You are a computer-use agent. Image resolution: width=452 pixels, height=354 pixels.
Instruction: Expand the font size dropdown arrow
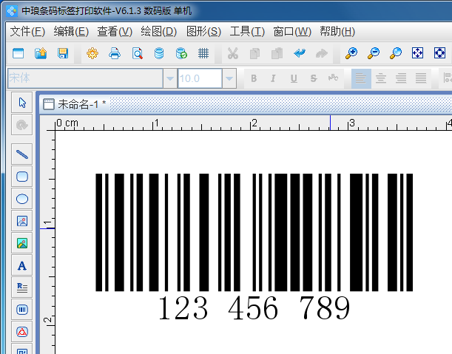[x=229, y=78]
